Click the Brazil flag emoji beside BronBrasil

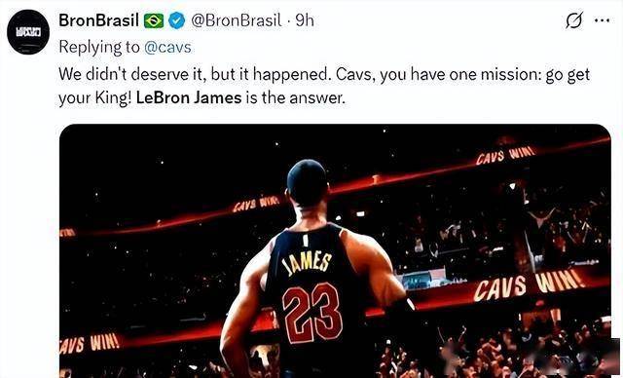click(154, 20)
